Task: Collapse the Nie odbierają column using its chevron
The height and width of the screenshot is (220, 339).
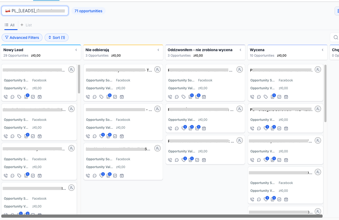Action: [158, 50]
